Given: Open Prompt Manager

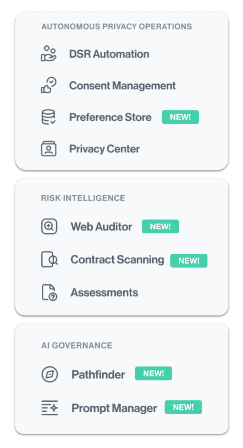Looking at the screenshot, I should click(114, 408).
